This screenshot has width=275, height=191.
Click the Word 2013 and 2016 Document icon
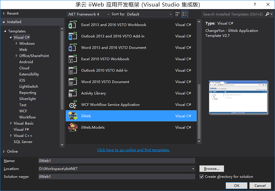pos(73,47)
